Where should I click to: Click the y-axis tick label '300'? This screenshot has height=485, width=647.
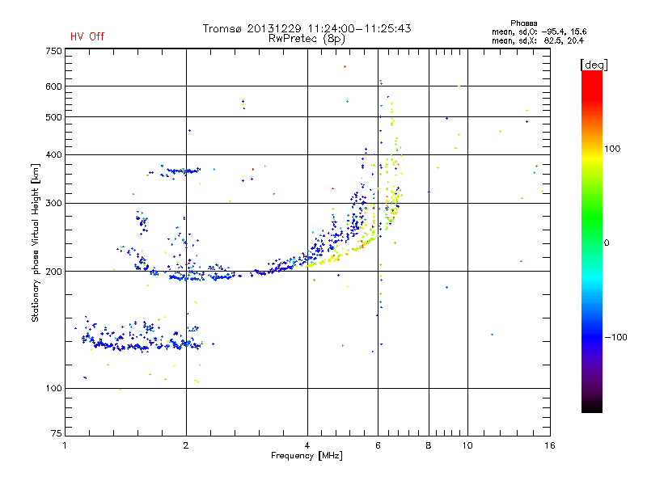pos(54,203)
